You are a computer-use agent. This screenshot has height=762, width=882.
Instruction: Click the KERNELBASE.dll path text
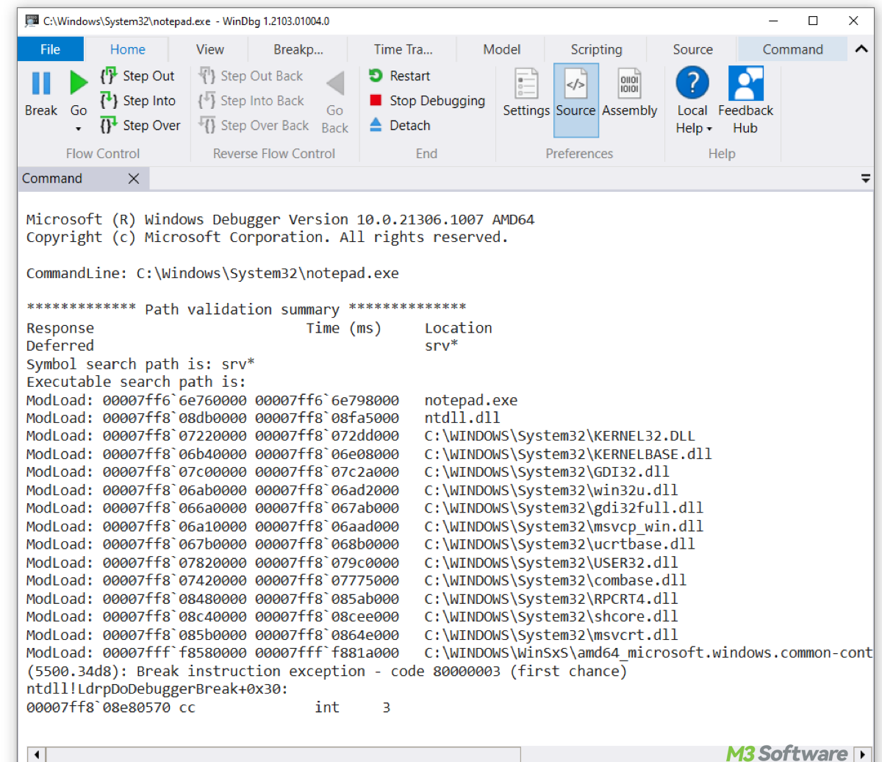[568, 454]
